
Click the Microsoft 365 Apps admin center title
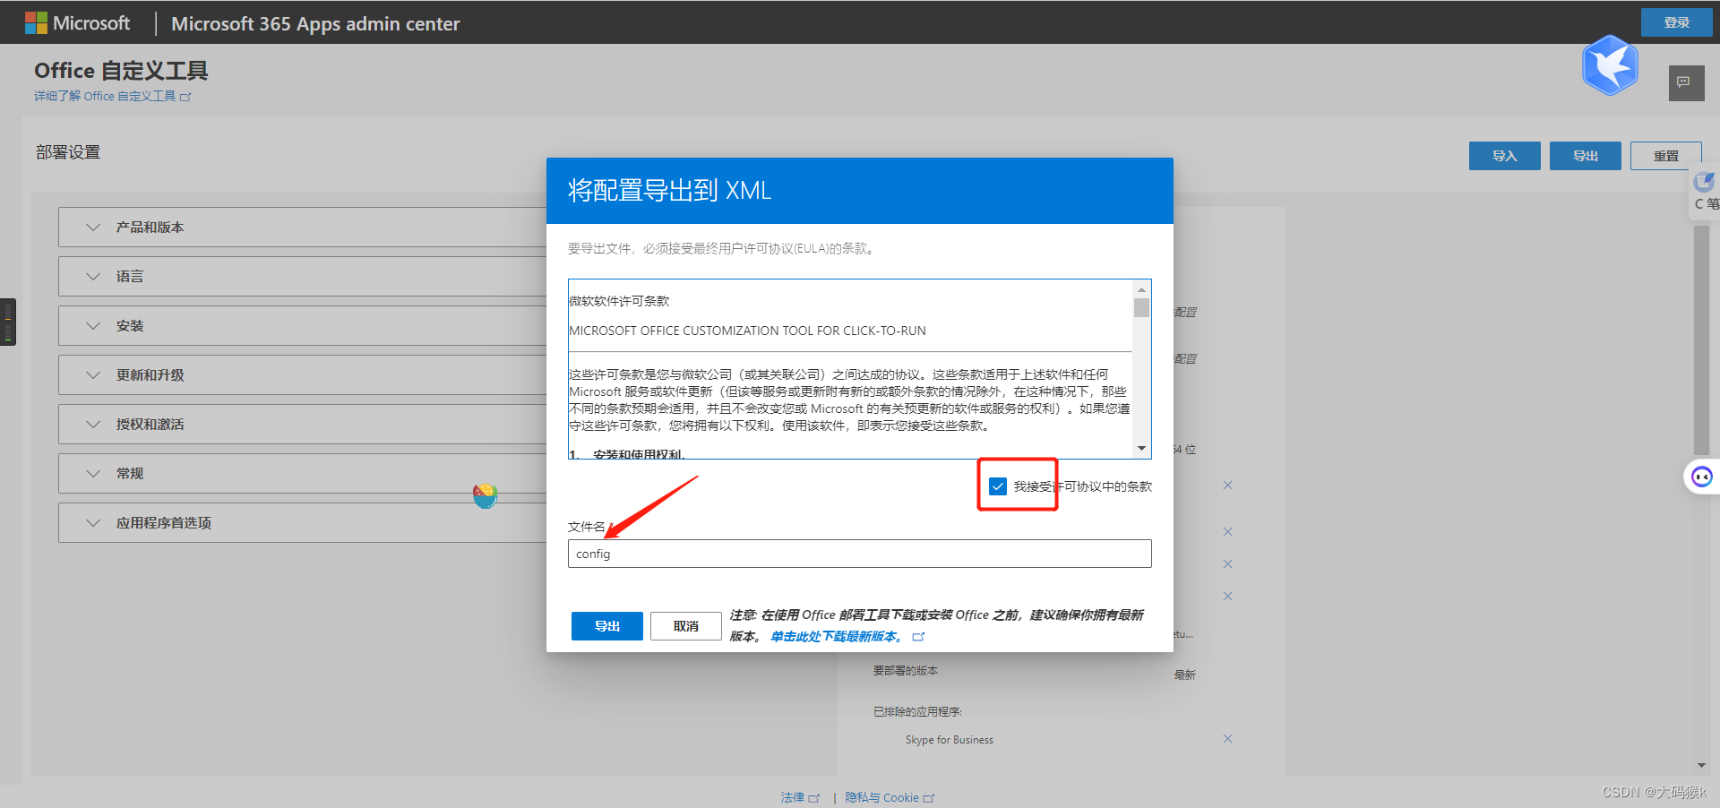[315, 24]
